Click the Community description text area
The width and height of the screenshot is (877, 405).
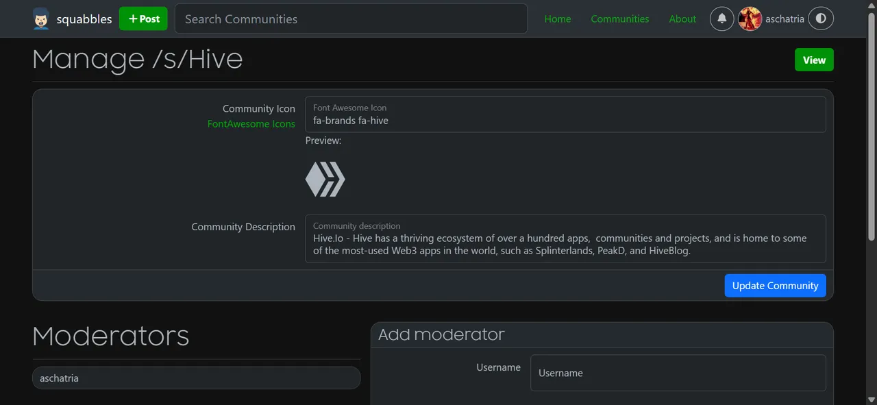coord(565,238)
